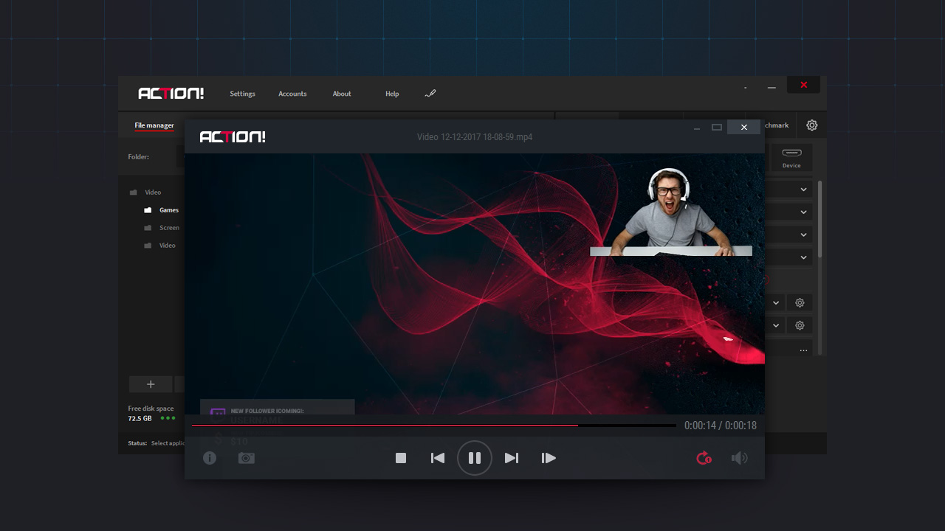Open the Accounts page
The image size is (945, 531).
pos(292,94)
